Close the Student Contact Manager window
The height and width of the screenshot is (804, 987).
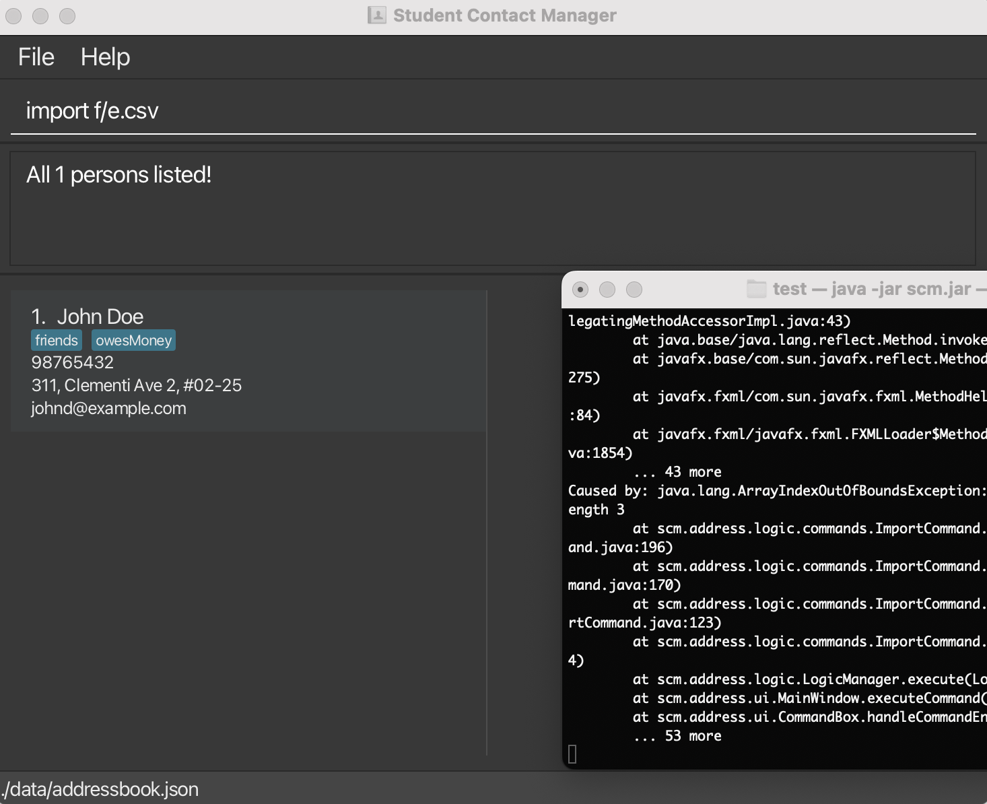tap(13, 15)
